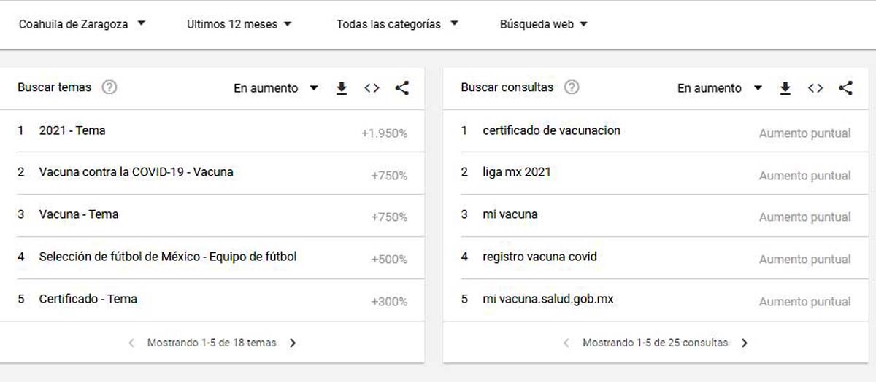This screenshot has height=382, width=876.
Task: Open the certificado de vacunacion query
Action: (551, 130)
